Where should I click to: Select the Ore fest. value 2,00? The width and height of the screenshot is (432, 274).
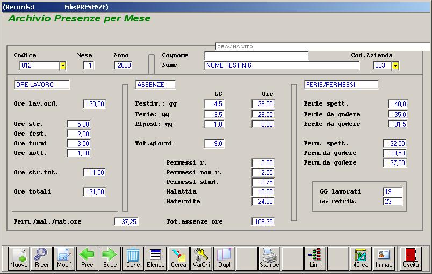click(x=79, y=134)
